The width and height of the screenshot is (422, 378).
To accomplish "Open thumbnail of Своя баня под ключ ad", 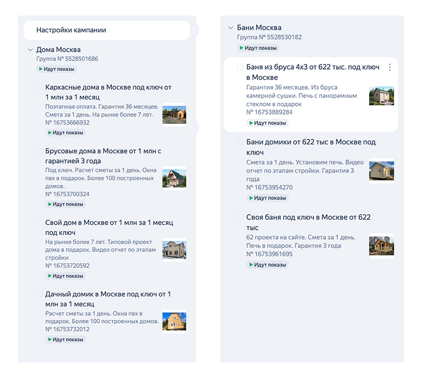I will 382,246.
